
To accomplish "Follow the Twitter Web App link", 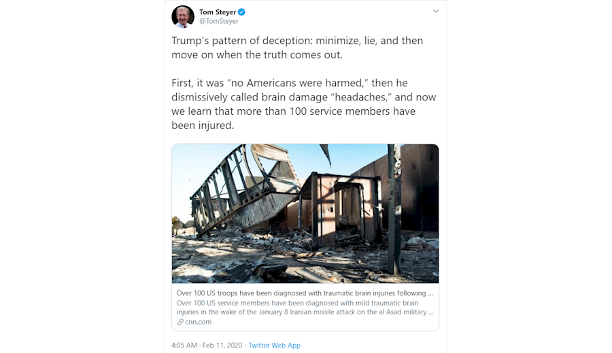I will (274, 346).
